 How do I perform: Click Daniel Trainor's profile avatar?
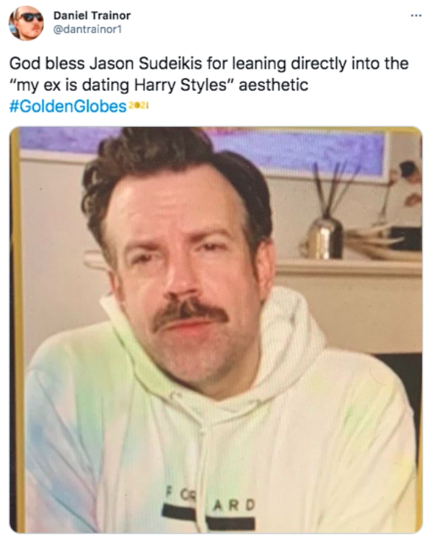[26, 23]
